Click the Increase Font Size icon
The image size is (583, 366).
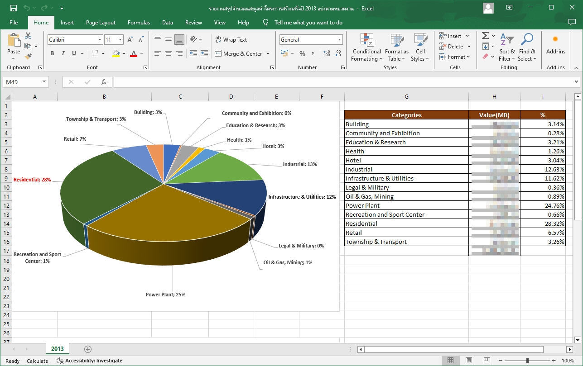tap(130, 40)
